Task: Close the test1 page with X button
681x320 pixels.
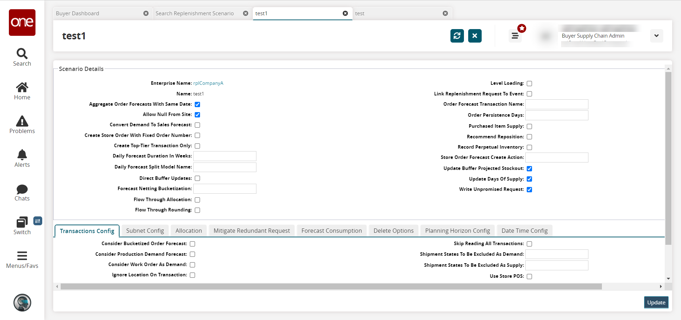Action: coord(475,36)
